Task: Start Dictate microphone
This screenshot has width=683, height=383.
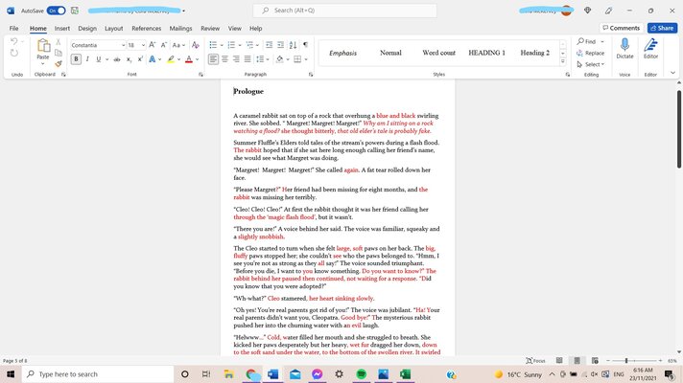Action: click(624, 48)
